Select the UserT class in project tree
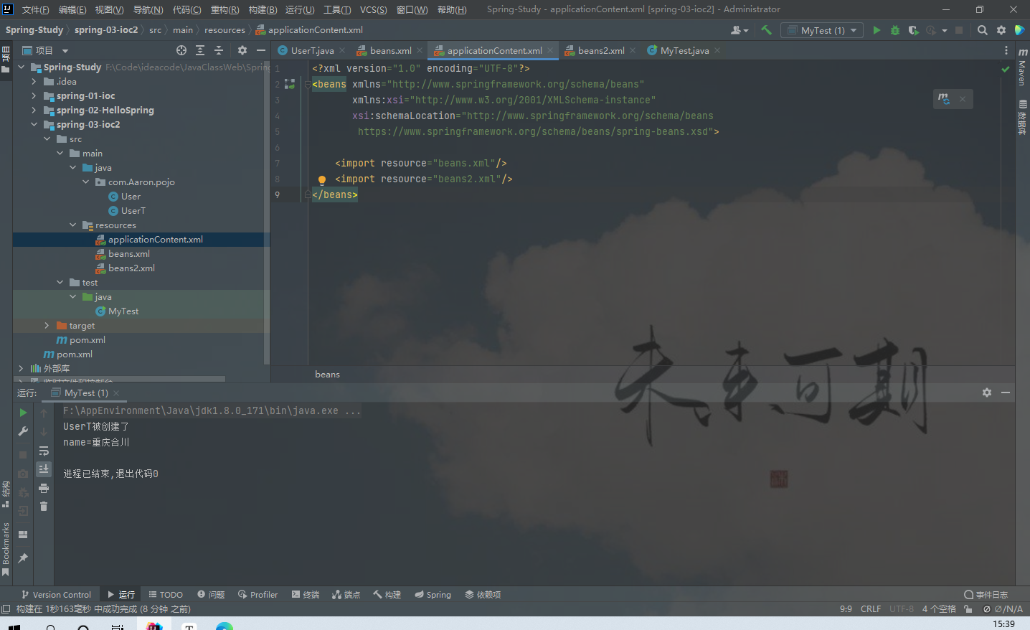Image resolution: width=1030 pixels, height=630 pixels. tap(133, 211)
